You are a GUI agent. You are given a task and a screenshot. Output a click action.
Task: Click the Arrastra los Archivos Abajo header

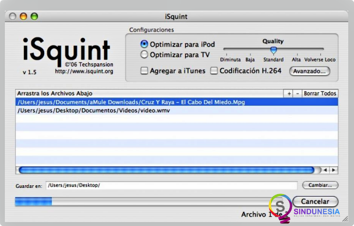pos(150,94)
